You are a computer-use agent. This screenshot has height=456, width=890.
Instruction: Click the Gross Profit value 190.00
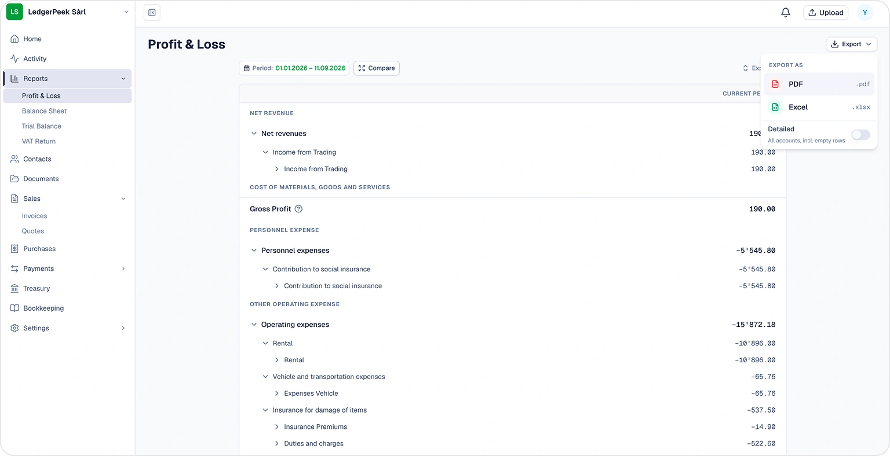762,209
